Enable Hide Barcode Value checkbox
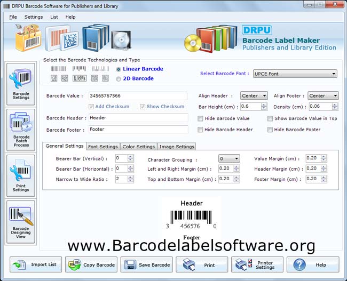 tap(200, 119)
